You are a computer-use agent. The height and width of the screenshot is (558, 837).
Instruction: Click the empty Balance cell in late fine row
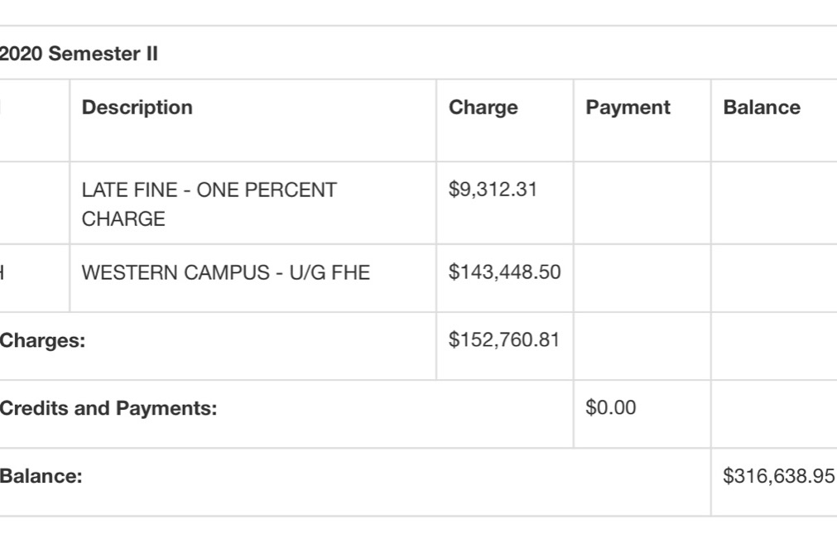point(774,203)
